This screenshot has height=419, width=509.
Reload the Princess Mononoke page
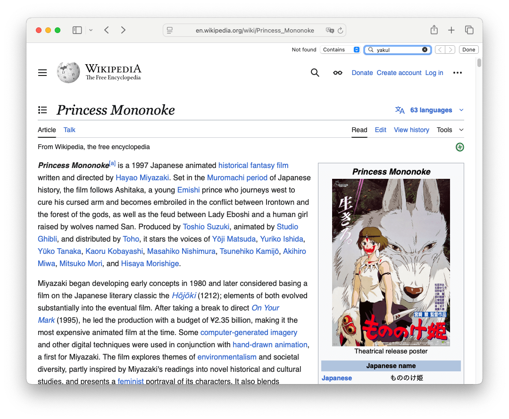(340, 30)
